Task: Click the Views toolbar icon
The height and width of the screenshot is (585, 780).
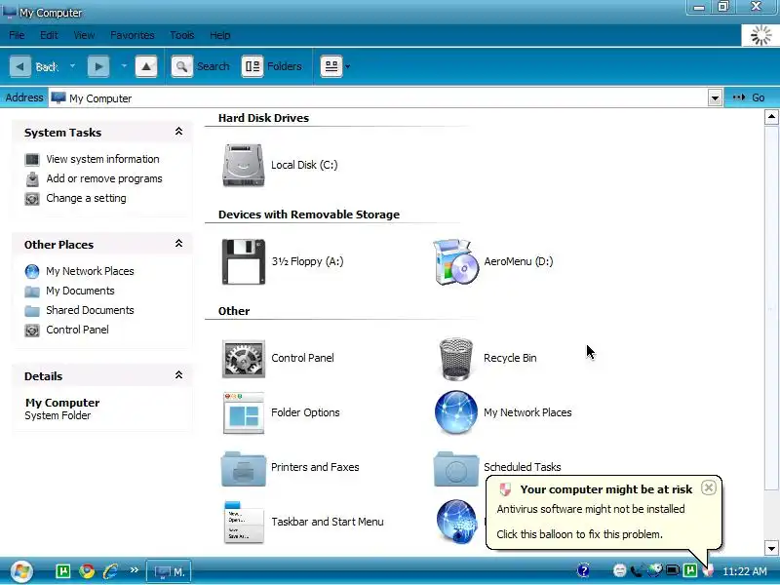Action: coord(331,66)
